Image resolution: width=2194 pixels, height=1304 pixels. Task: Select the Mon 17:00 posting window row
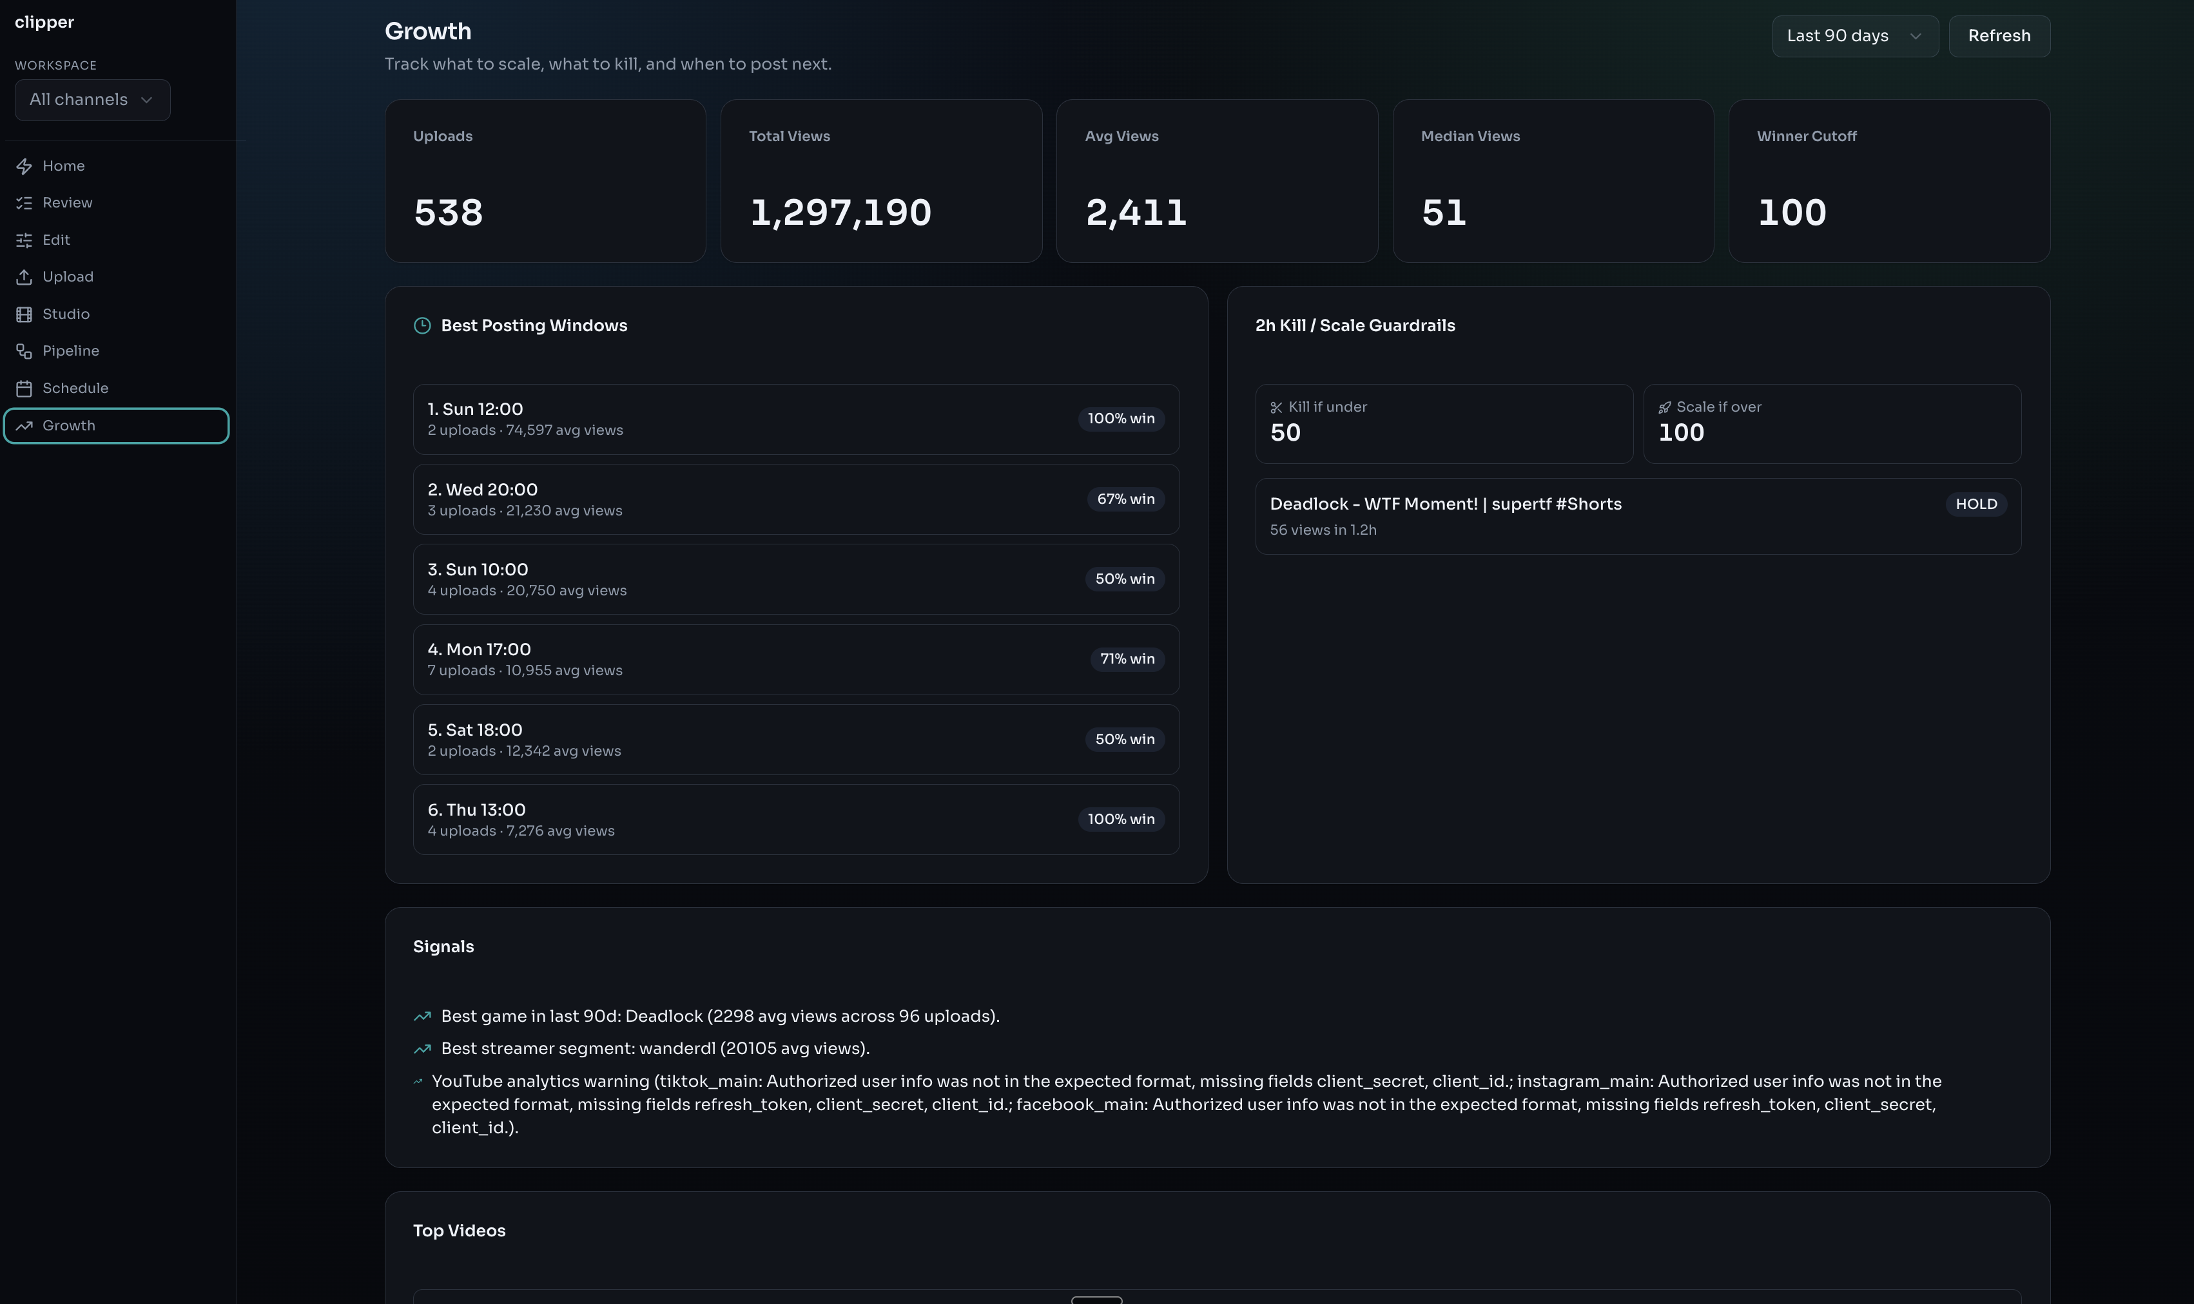point(795,659)
